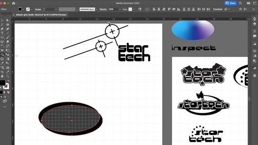This screenshot has width=258, height=145.
Task: Select the Mesh tool
Action: tap(2, 59)
